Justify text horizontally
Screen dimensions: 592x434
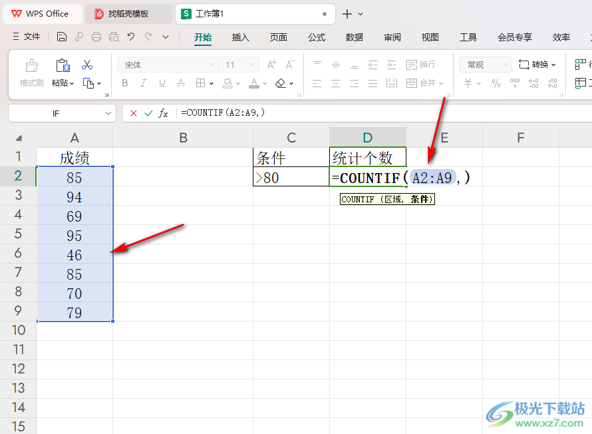tap(372, 83)
